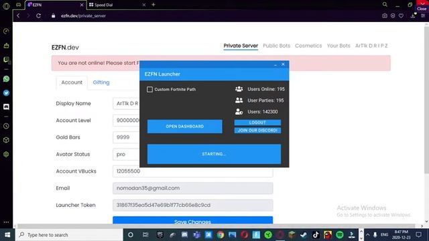Open Windows Task View
This screenshot has width=429, height=241.
pos(145,235)
